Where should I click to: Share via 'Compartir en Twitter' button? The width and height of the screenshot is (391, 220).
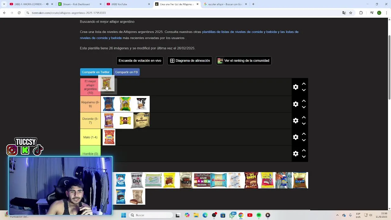96,72
